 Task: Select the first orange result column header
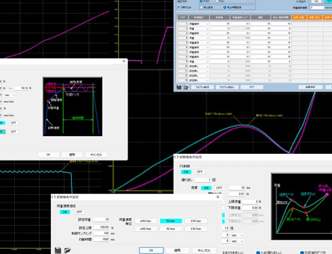click(299, 18)
